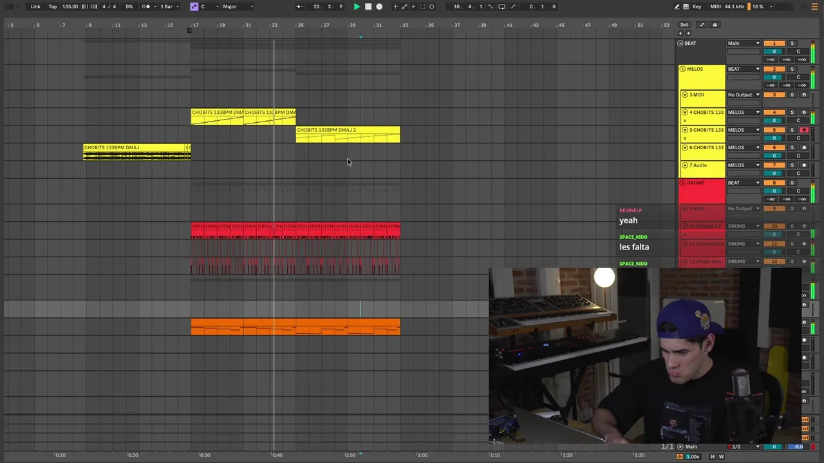The width and height of the screenshot is (824, 463).
Task: Toggle the metronome button
Action: coord(146,6)
